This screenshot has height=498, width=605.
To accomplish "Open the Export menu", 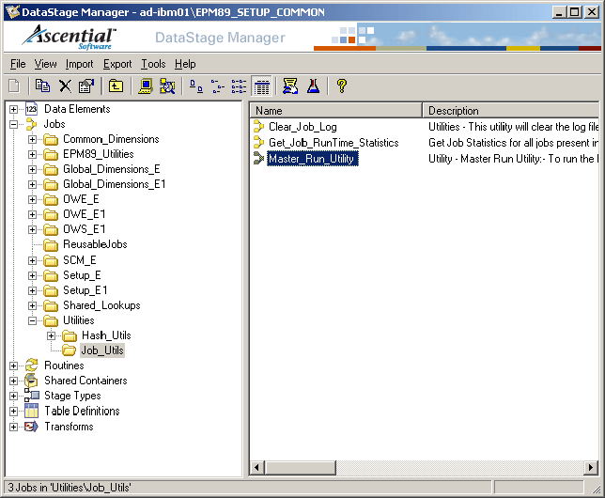I will [x=117, y=64].
